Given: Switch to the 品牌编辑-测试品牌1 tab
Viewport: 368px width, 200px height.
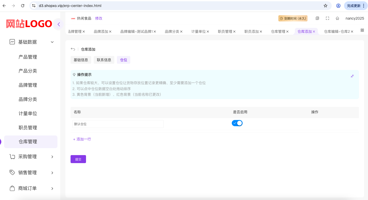Looking at the screenshot, I should pyautogui.click(x=136, y=31).
